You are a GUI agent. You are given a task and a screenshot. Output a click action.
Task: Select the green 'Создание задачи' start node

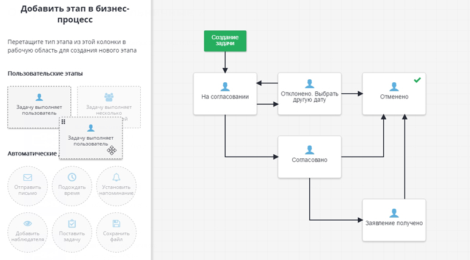pos(225,41)
